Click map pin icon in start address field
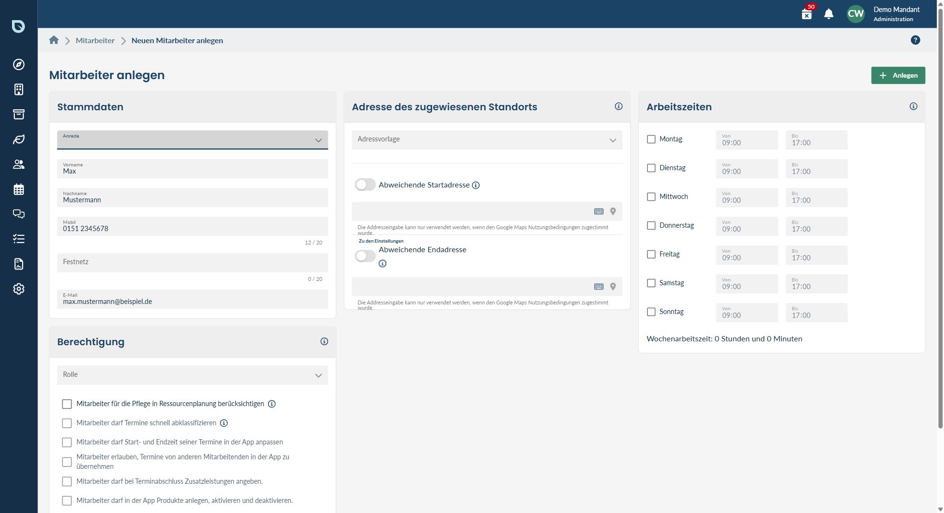This screenshot has width=944, height=513. [613, 211]
